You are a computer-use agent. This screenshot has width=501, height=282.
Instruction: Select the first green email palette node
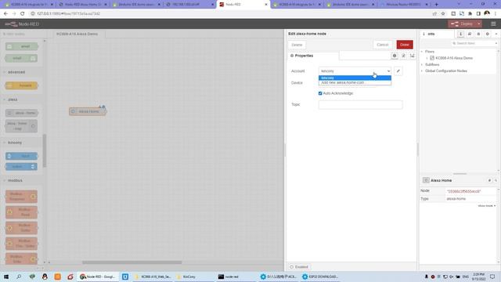[21, 47]
